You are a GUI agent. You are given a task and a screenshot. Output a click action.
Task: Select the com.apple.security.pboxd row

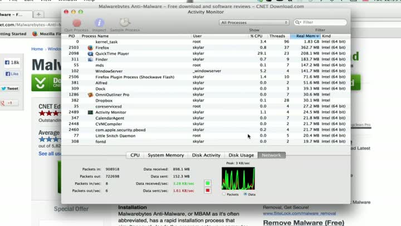click(206, 130)
